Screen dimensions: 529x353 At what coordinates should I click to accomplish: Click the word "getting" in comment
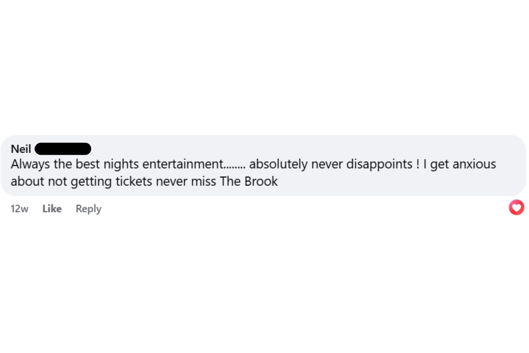(x=91, y=182)
